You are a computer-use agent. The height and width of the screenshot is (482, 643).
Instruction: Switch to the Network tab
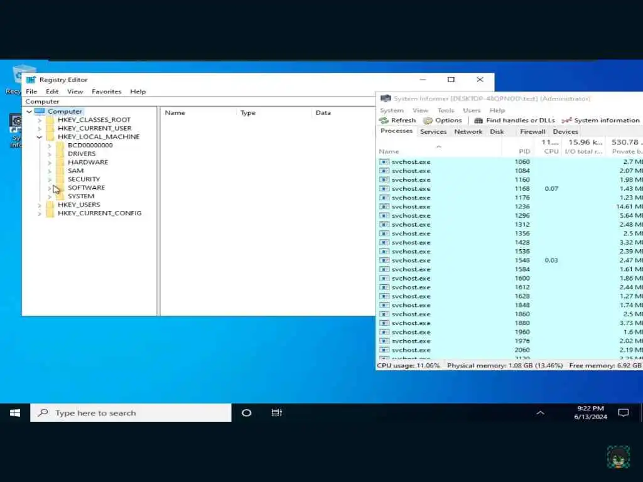coord(468,132)
